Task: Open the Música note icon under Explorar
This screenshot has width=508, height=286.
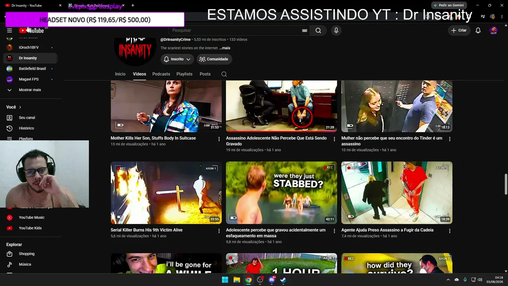Action: (10, 265)
